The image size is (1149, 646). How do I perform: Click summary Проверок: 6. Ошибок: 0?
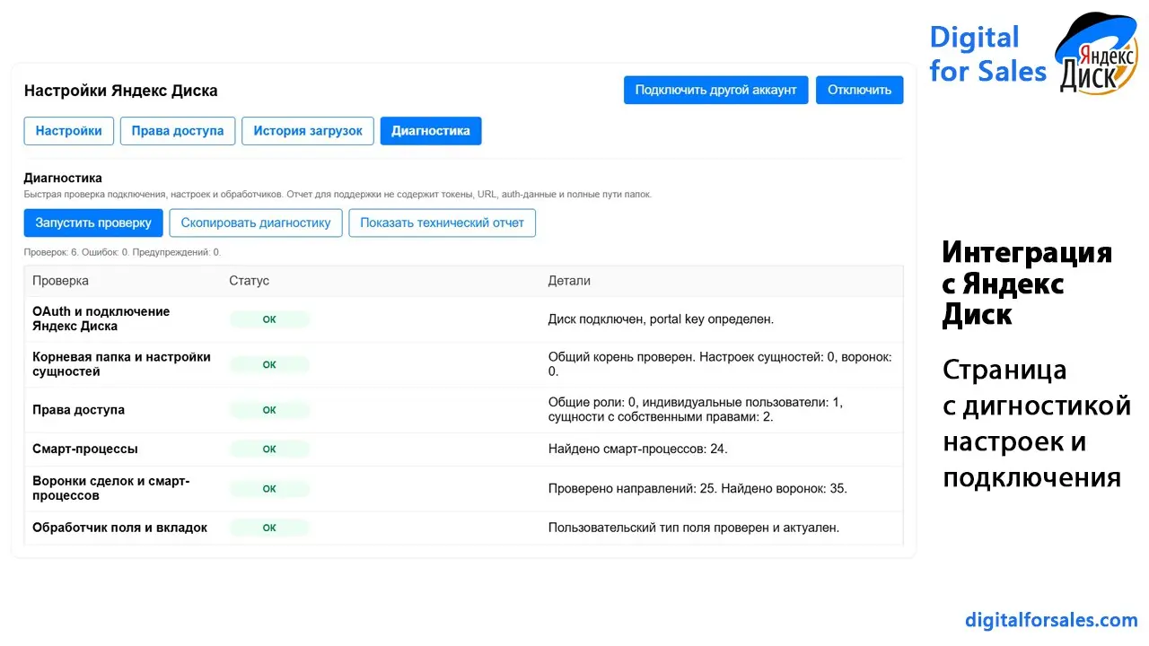coord(122,252)
